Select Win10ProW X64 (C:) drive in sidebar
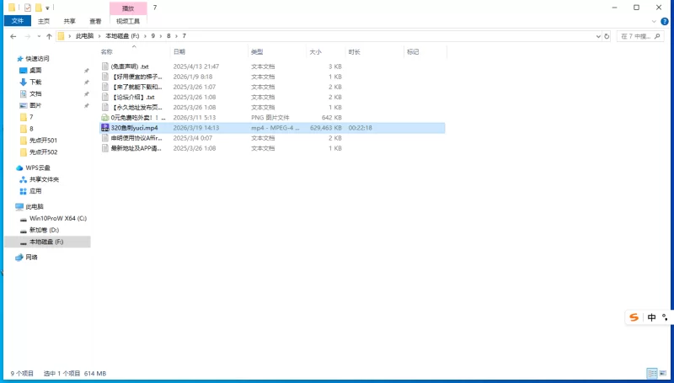The image size is (674, 383). (57, 218)
